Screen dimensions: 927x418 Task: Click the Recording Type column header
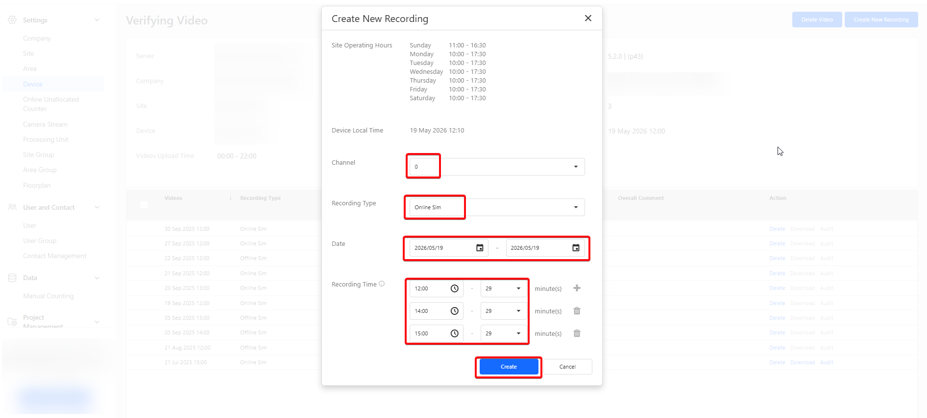260,198
